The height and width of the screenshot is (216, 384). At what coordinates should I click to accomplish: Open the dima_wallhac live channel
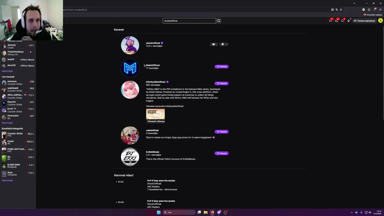[18, 96]
